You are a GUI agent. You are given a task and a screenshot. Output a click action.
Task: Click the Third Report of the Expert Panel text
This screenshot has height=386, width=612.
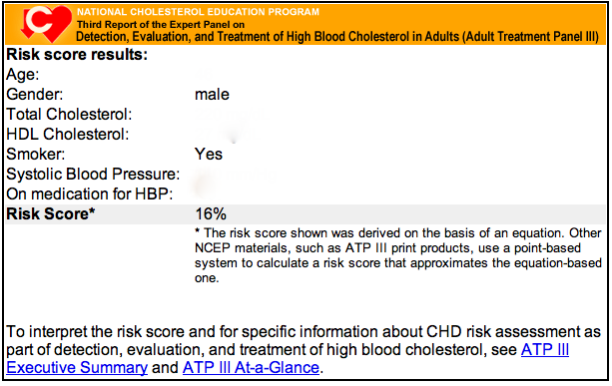[x=161, y=25]
